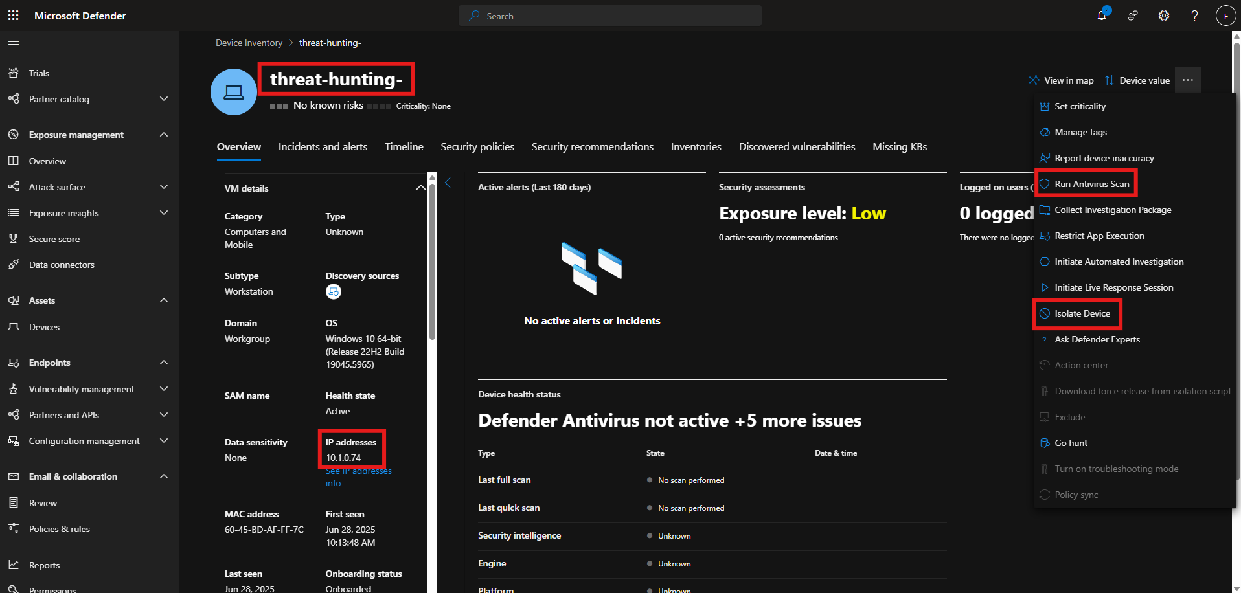Expand the Attack surface chevron
The image size is (1241, 593).
(x=164, y=187)
